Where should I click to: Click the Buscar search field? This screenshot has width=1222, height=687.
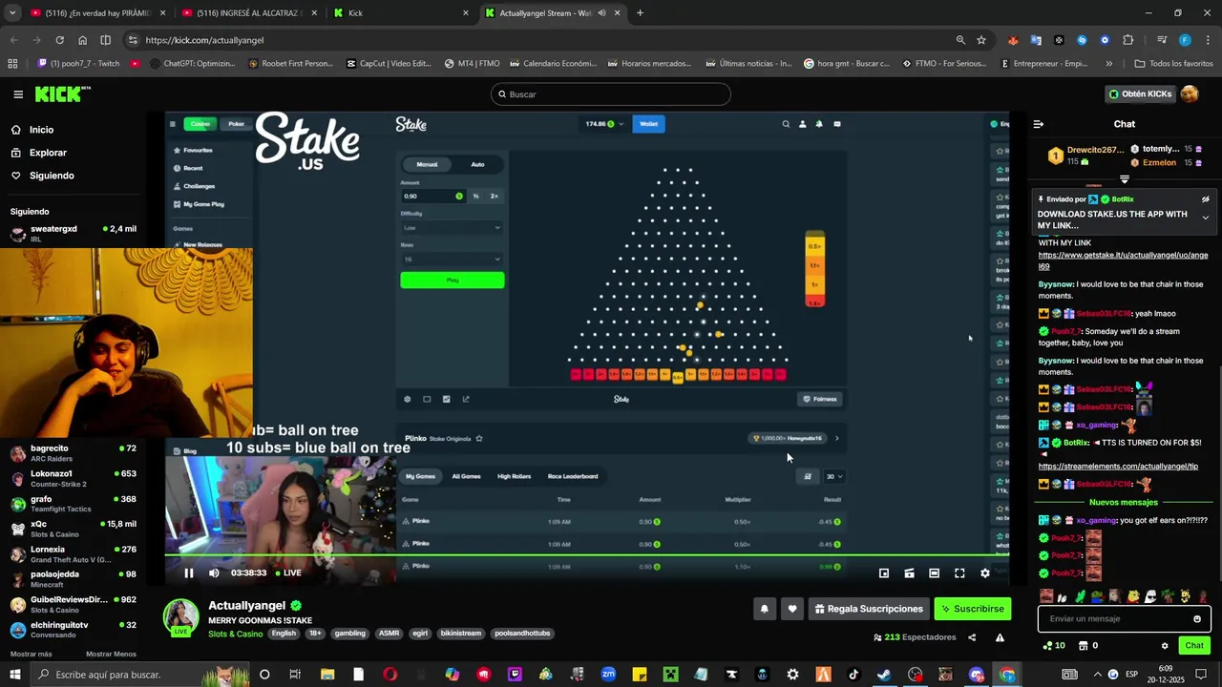611,94
